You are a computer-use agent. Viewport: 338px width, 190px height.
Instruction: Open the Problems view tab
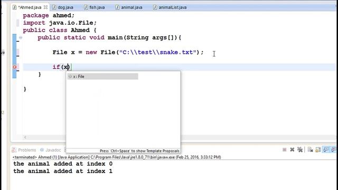(x=24, y=150)
